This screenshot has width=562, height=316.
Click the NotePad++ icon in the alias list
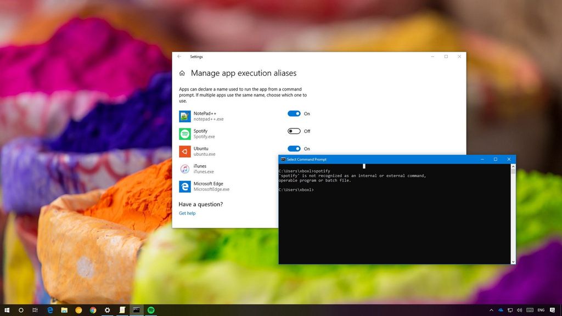point(184,116)
